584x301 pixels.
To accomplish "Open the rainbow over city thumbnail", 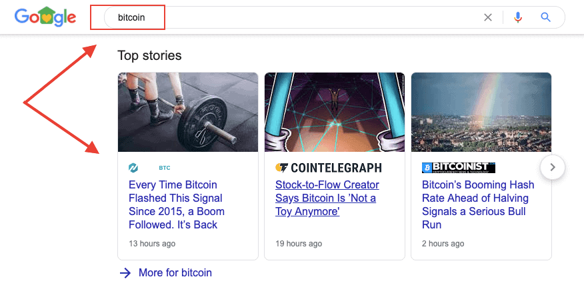I will pos(481,112).
